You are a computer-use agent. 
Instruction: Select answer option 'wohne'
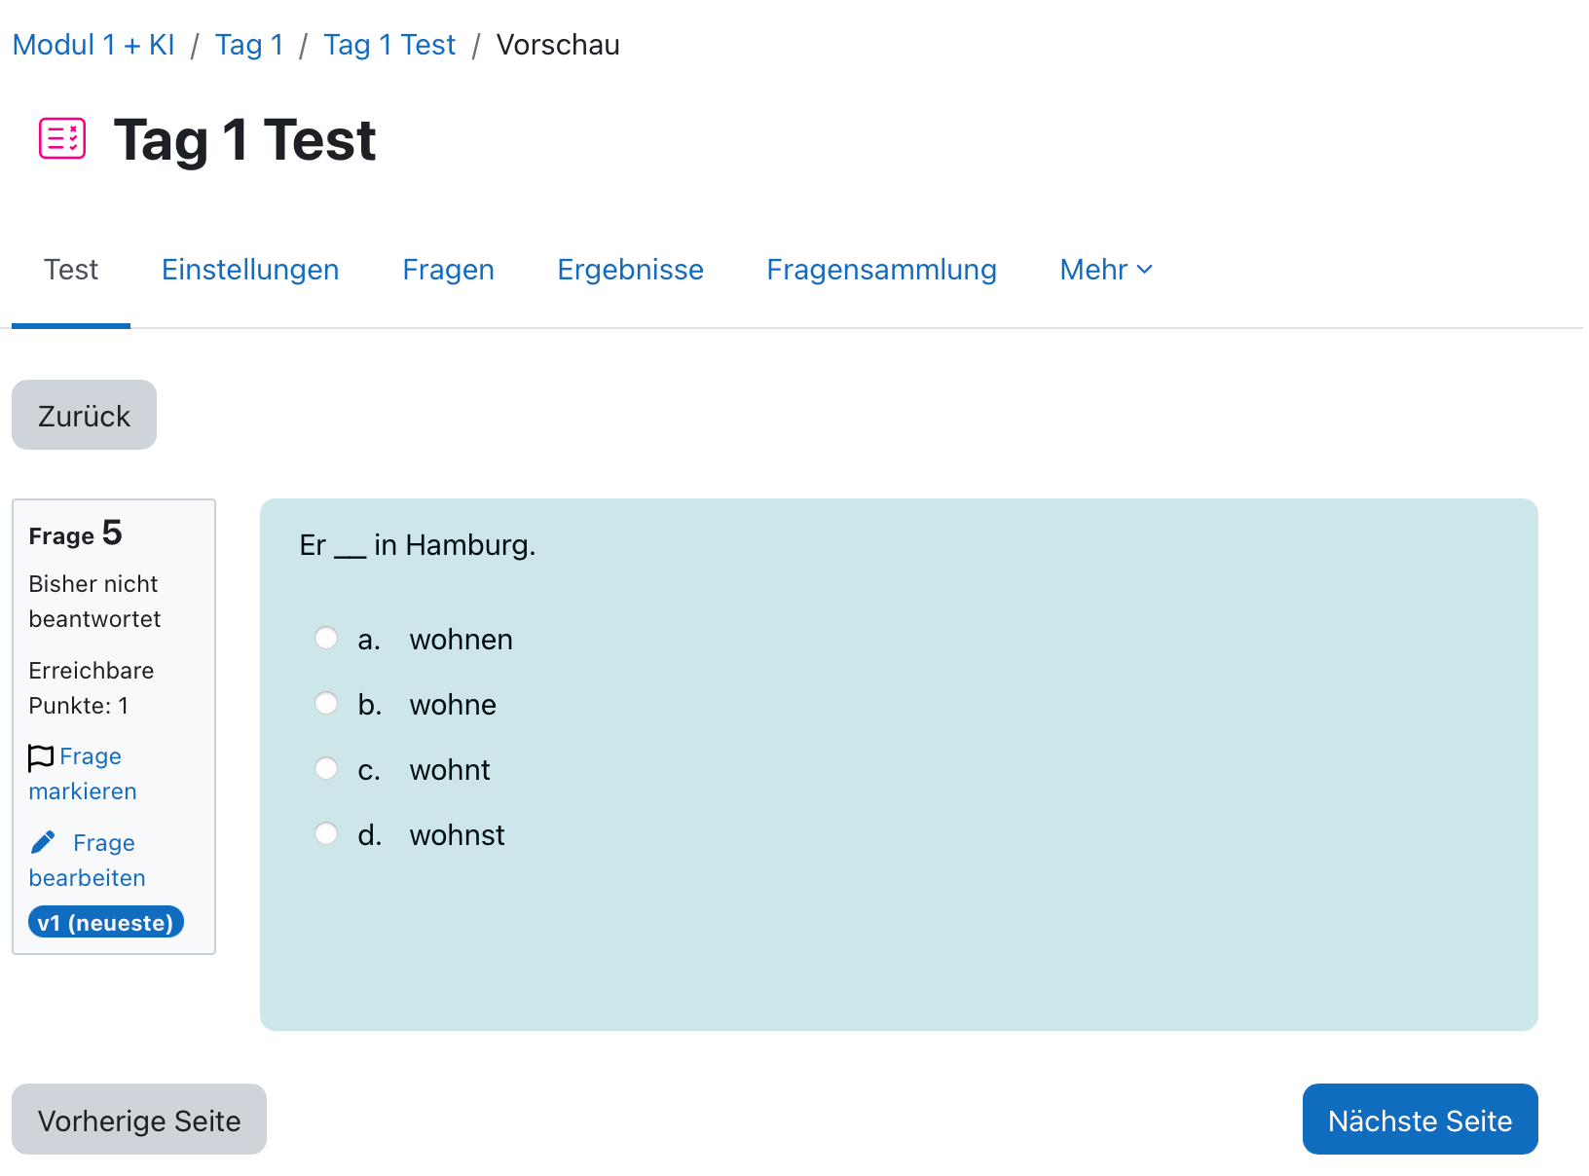pyautogui.click(x=326, y=702)
